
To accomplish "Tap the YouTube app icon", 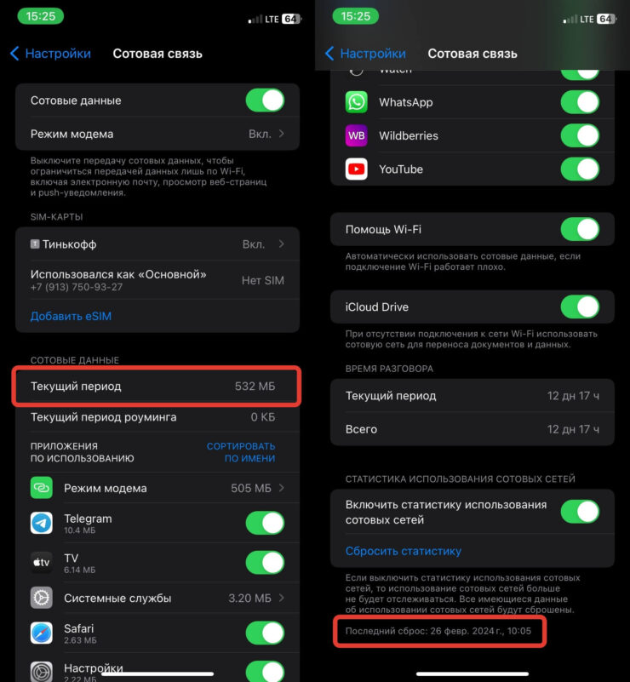I will coord(356,169).
